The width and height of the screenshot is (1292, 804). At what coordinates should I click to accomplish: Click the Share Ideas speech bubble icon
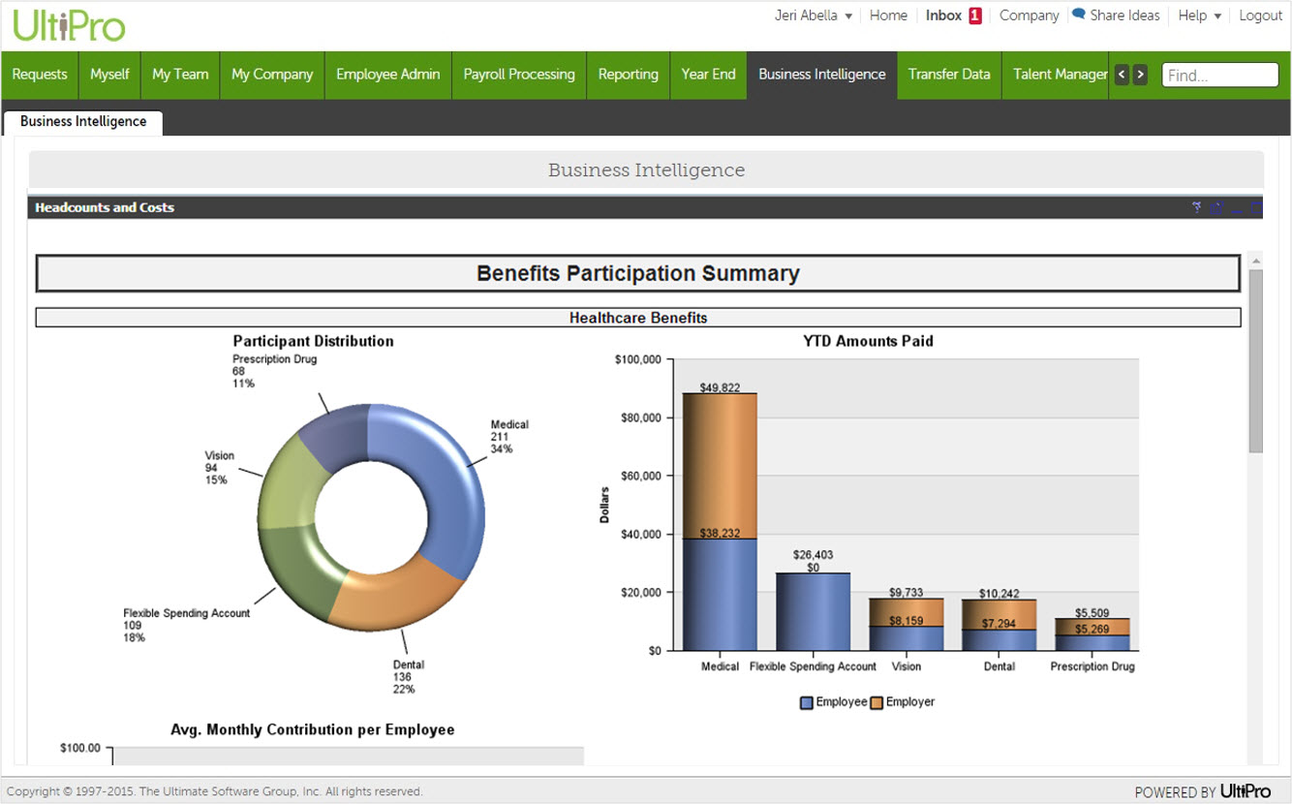click(x=1078, y=15)
